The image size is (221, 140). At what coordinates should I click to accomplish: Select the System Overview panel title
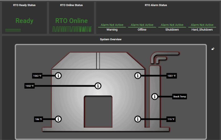tap(111, 39)
